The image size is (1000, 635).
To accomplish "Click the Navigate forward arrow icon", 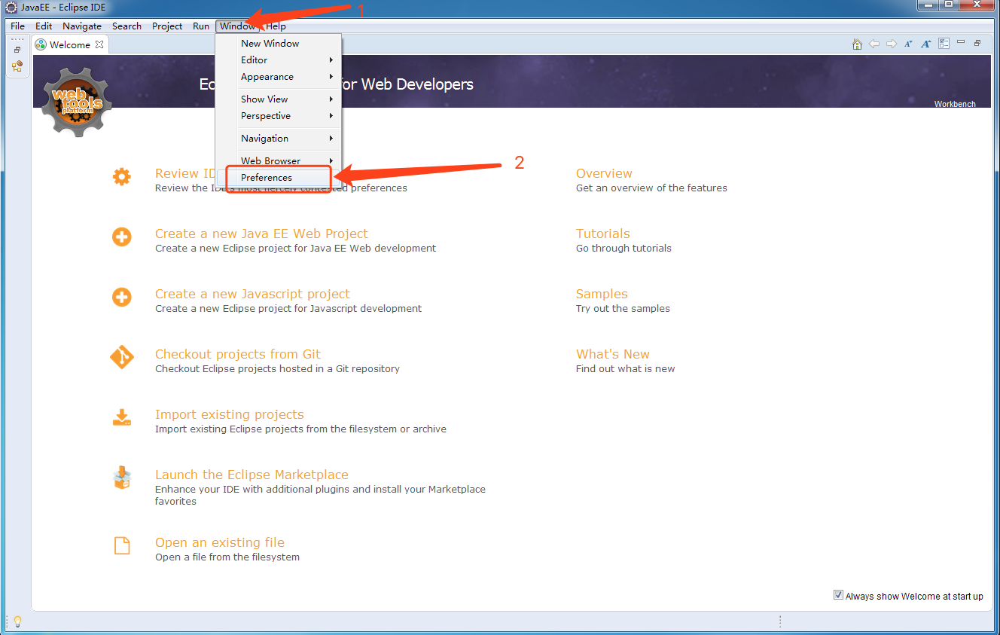I will point(892,44).
